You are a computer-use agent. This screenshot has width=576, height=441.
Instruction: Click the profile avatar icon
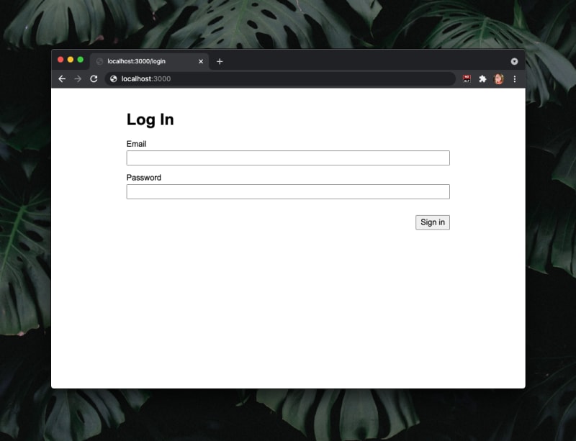(x=498, y=79)
